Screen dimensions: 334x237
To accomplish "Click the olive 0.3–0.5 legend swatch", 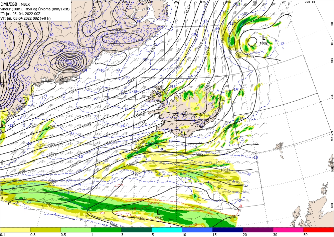I will click(x=45, y=230).
